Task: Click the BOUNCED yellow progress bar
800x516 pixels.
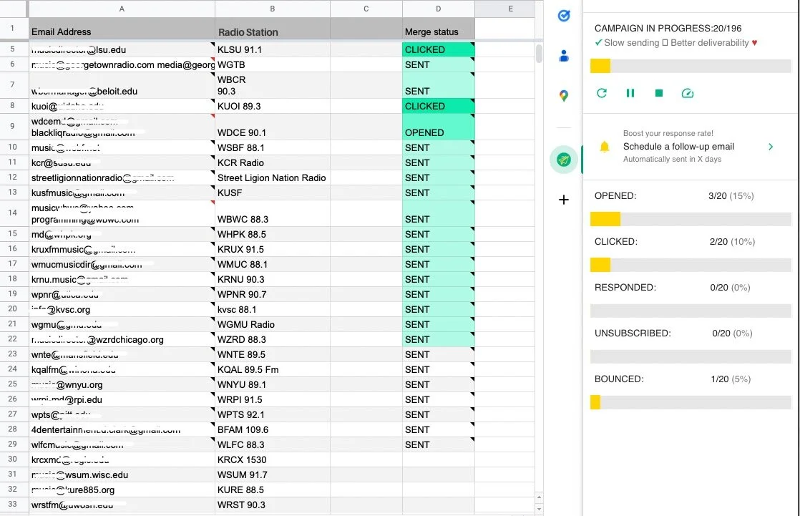Action: pyautogui.click(x=595, y=402)
